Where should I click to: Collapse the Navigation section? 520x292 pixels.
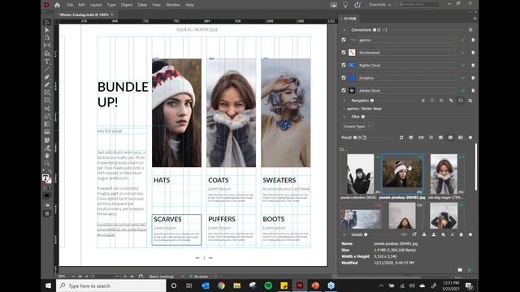pyautogui.click(x=344, y=101)
